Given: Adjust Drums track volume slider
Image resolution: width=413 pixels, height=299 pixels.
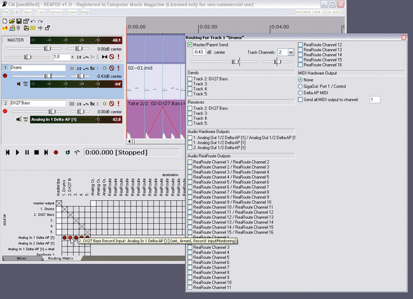Looking at the screenshot, I should click(48, 76).
